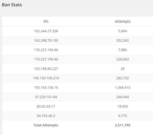Click the IPs column header

(x=46, y=21)
